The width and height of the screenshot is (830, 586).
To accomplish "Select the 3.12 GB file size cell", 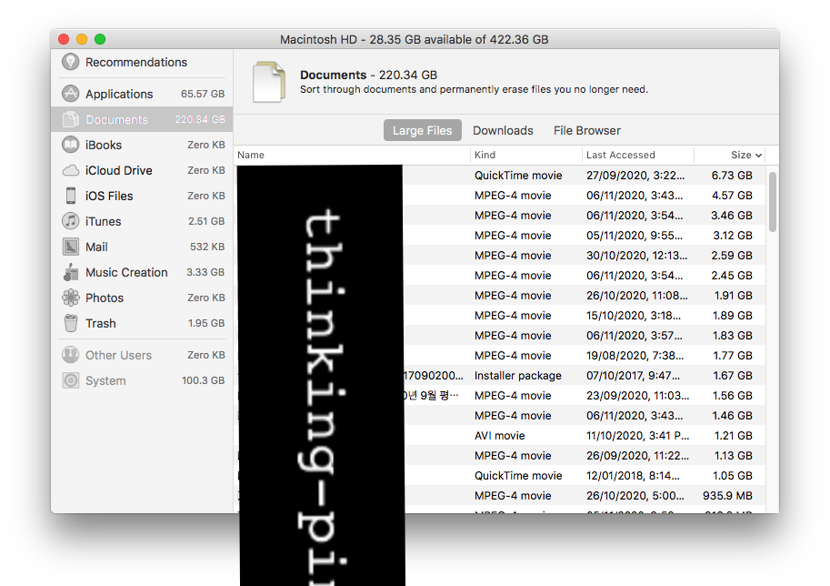I will tap(732, 236).
